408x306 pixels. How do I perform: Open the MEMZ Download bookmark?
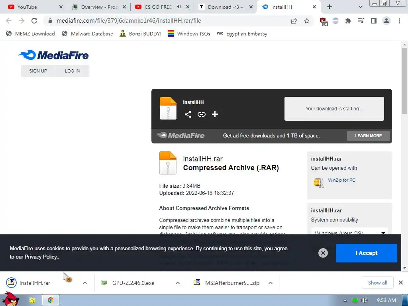(x=30, y=33)
